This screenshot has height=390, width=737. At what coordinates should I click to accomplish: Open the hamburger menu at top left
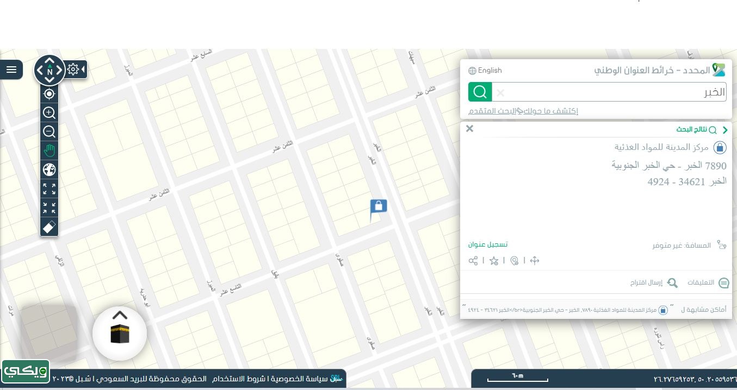click(x=11, y=70)
